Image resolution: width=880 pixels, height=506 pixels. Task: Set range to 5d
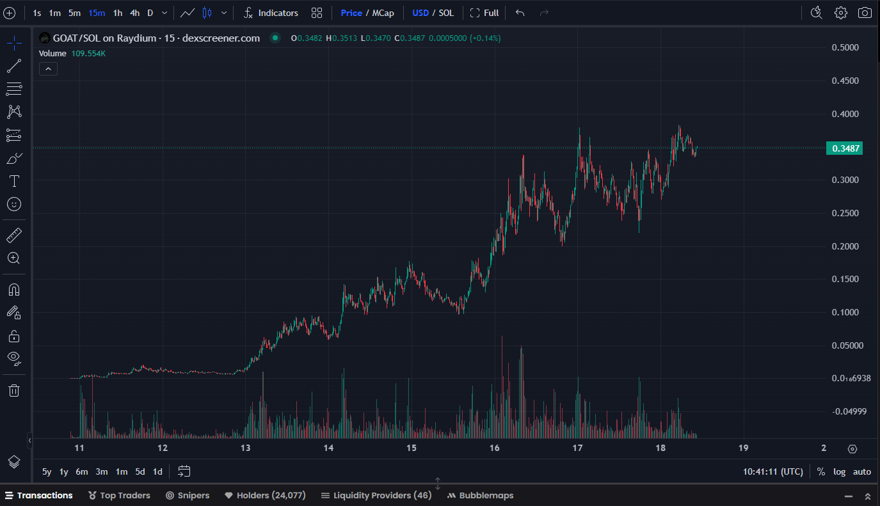pos(140,472)
